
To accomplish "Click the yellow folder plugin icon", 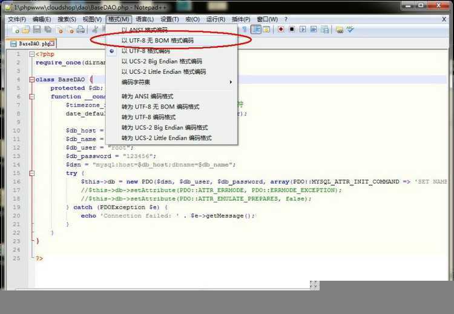I will [x=340, y=30].
